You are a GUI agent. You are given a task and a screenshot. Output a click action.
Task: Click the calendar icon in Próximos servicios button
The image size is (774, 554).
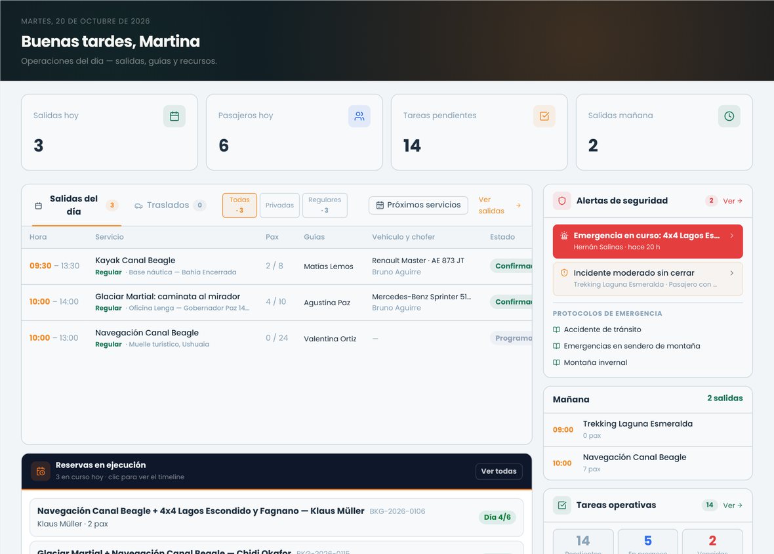pyautogui.click(x=380, y=205)
